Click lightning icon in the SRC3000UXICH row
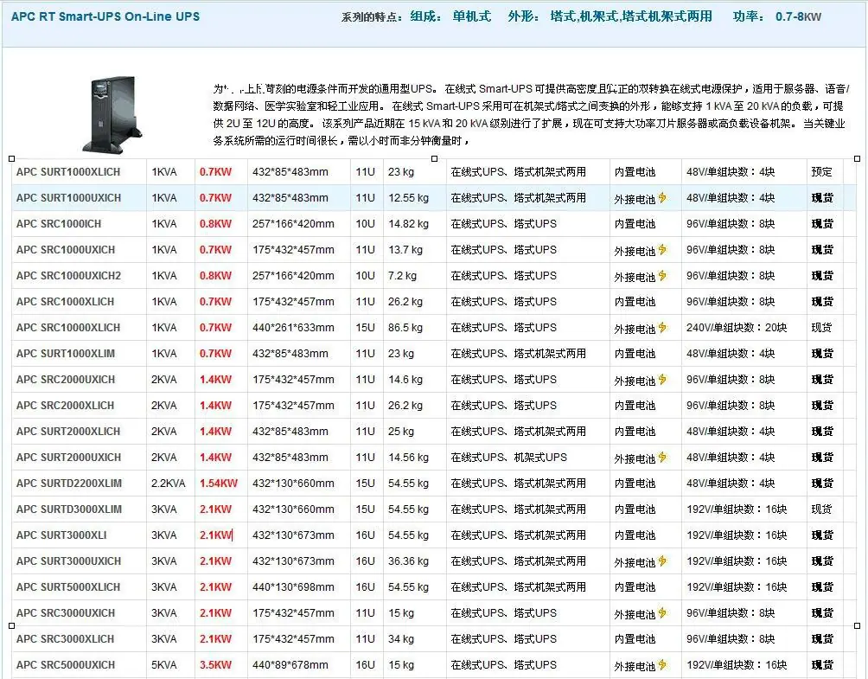 [663, 613]
